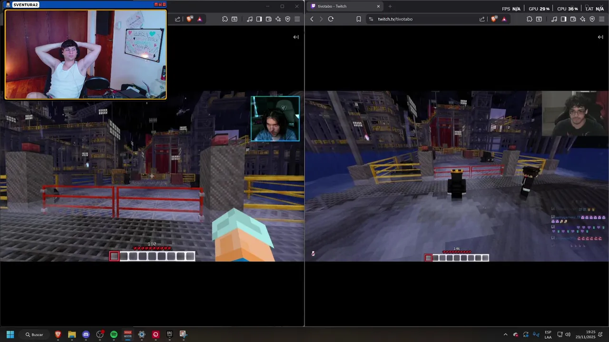The image size is (609, 342).
Task: Reload the twitch.tv/tivotabo page
Action: point(331,19)
